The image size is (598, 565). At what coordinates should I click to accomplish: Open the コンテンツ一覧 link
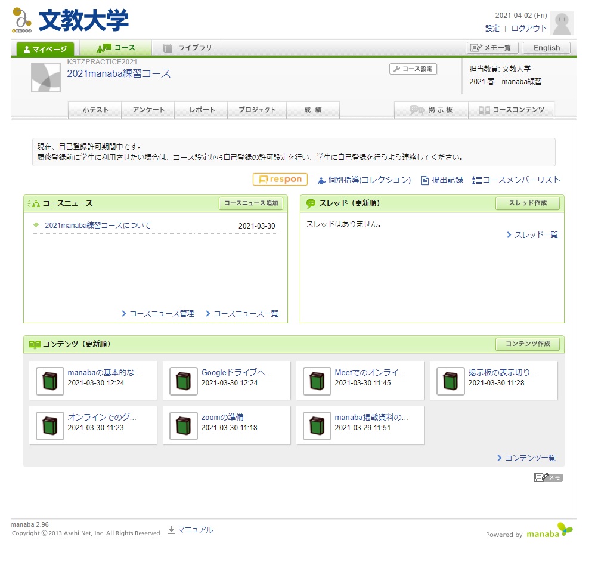click(530, 458)
